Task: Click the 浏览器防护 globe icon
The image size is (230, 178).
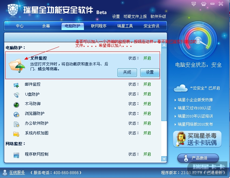Action: pos(16,115)
